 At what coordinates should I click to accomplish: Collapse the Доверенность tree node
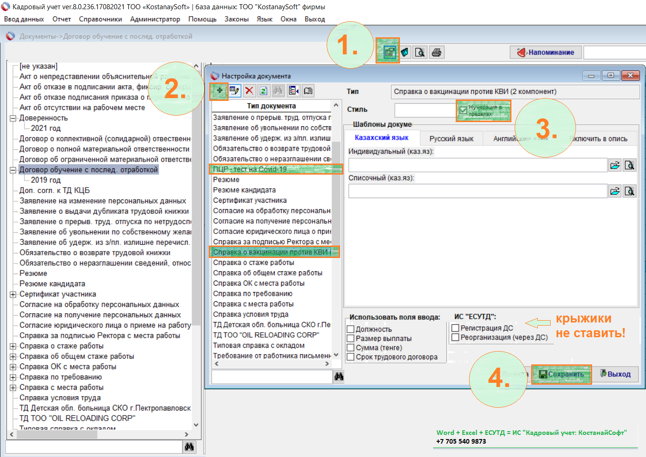tap(13, 118)
